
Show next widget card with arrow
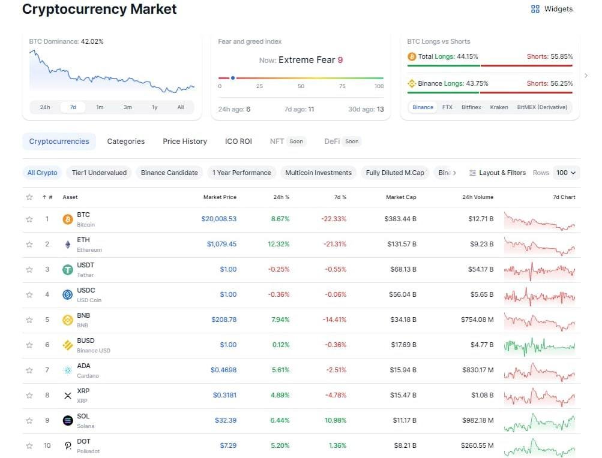[586, 76]
